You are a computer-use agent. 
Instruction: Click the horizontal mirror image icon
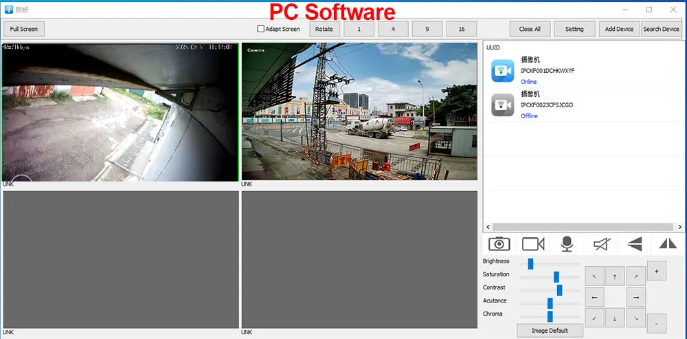pos(668,243)
